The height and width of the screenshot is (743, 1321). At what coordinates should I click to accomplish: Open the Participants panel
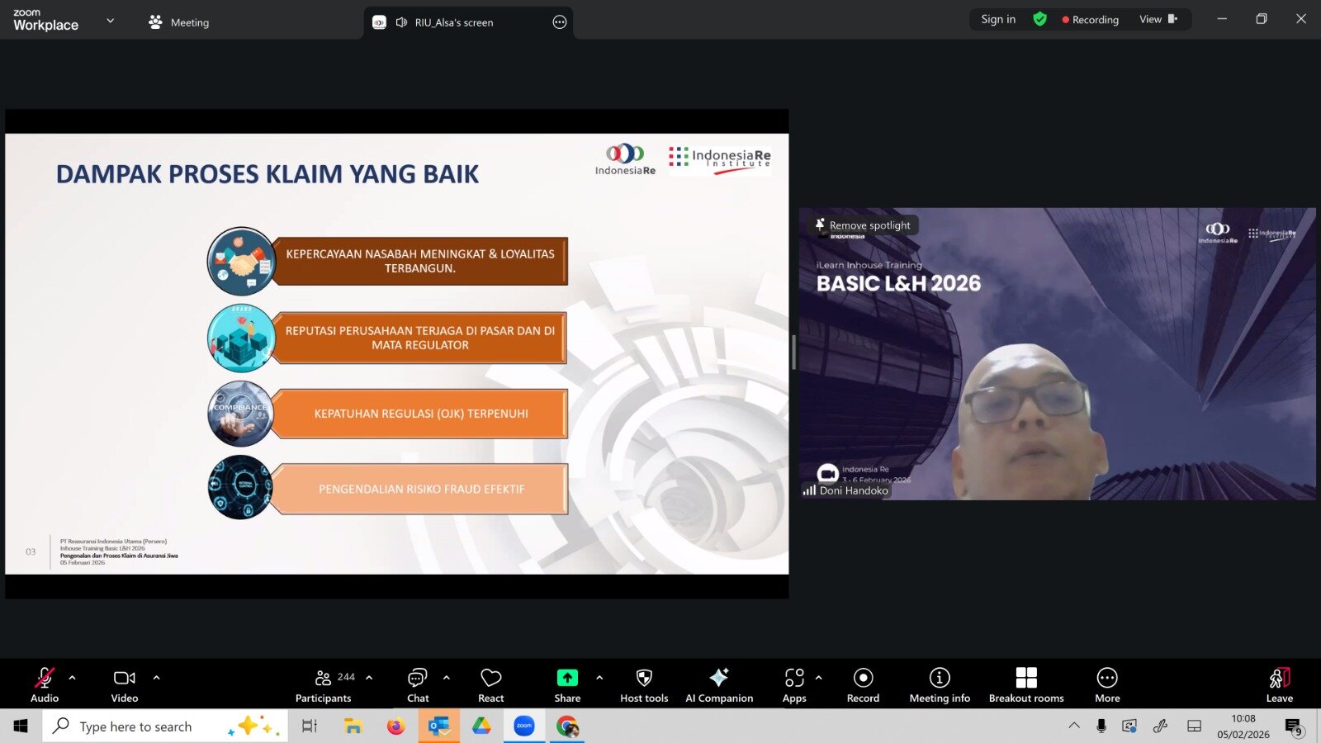324,685
